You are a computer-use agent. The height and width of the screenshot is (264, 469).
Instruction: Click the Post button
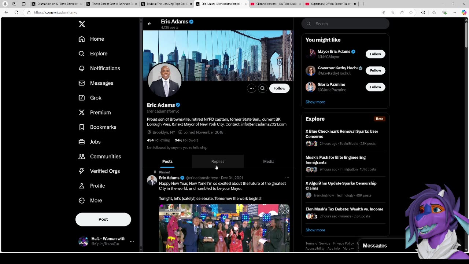coord(103,219)
